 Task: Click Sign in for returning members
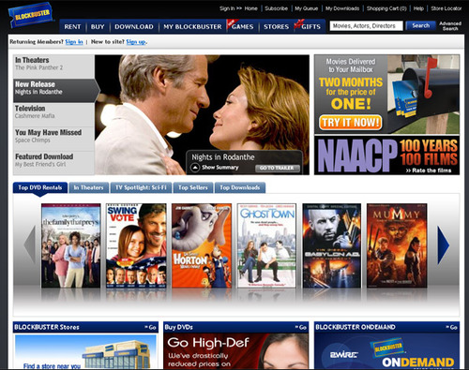(x=74, y=42)
